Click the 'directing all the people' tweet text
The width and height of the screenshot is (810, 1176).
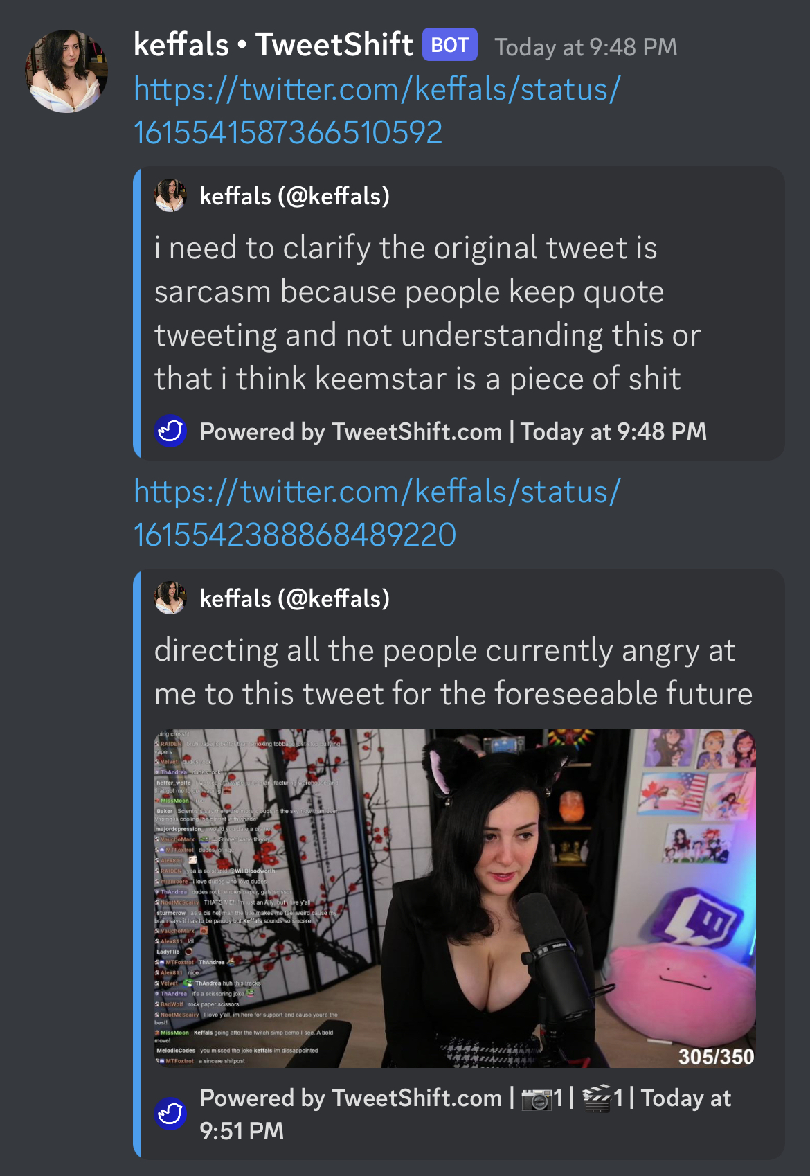(x=453, y=672)
